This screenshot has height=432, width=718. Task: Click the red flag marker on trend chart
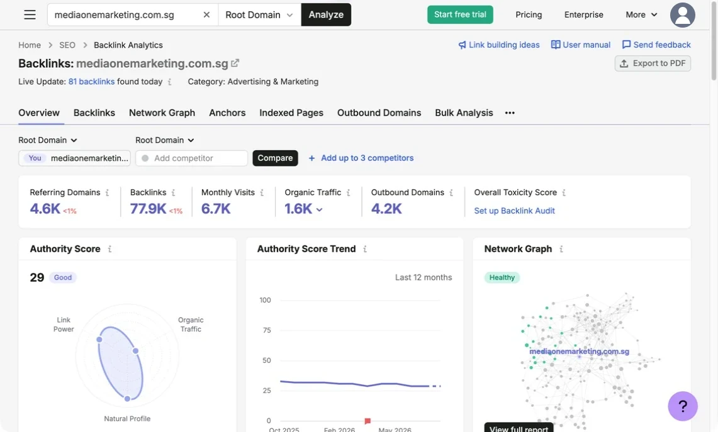pos(367,421)
